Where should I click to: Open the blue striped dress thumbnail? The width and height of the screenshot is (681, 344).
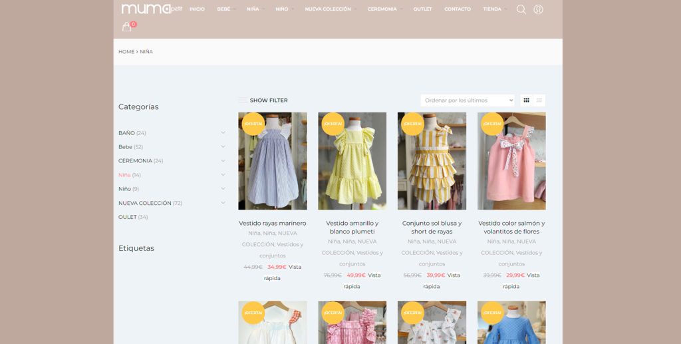click(272, 161)
